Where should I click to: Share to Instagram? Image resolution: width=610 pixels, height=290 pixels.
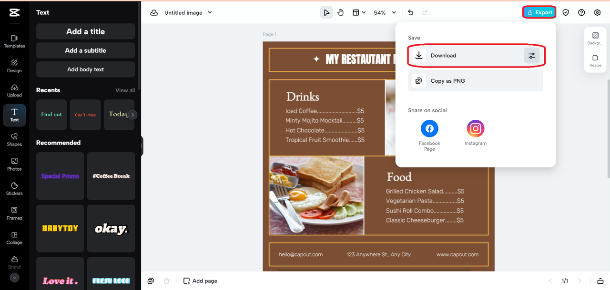click(x=476, y=133)
